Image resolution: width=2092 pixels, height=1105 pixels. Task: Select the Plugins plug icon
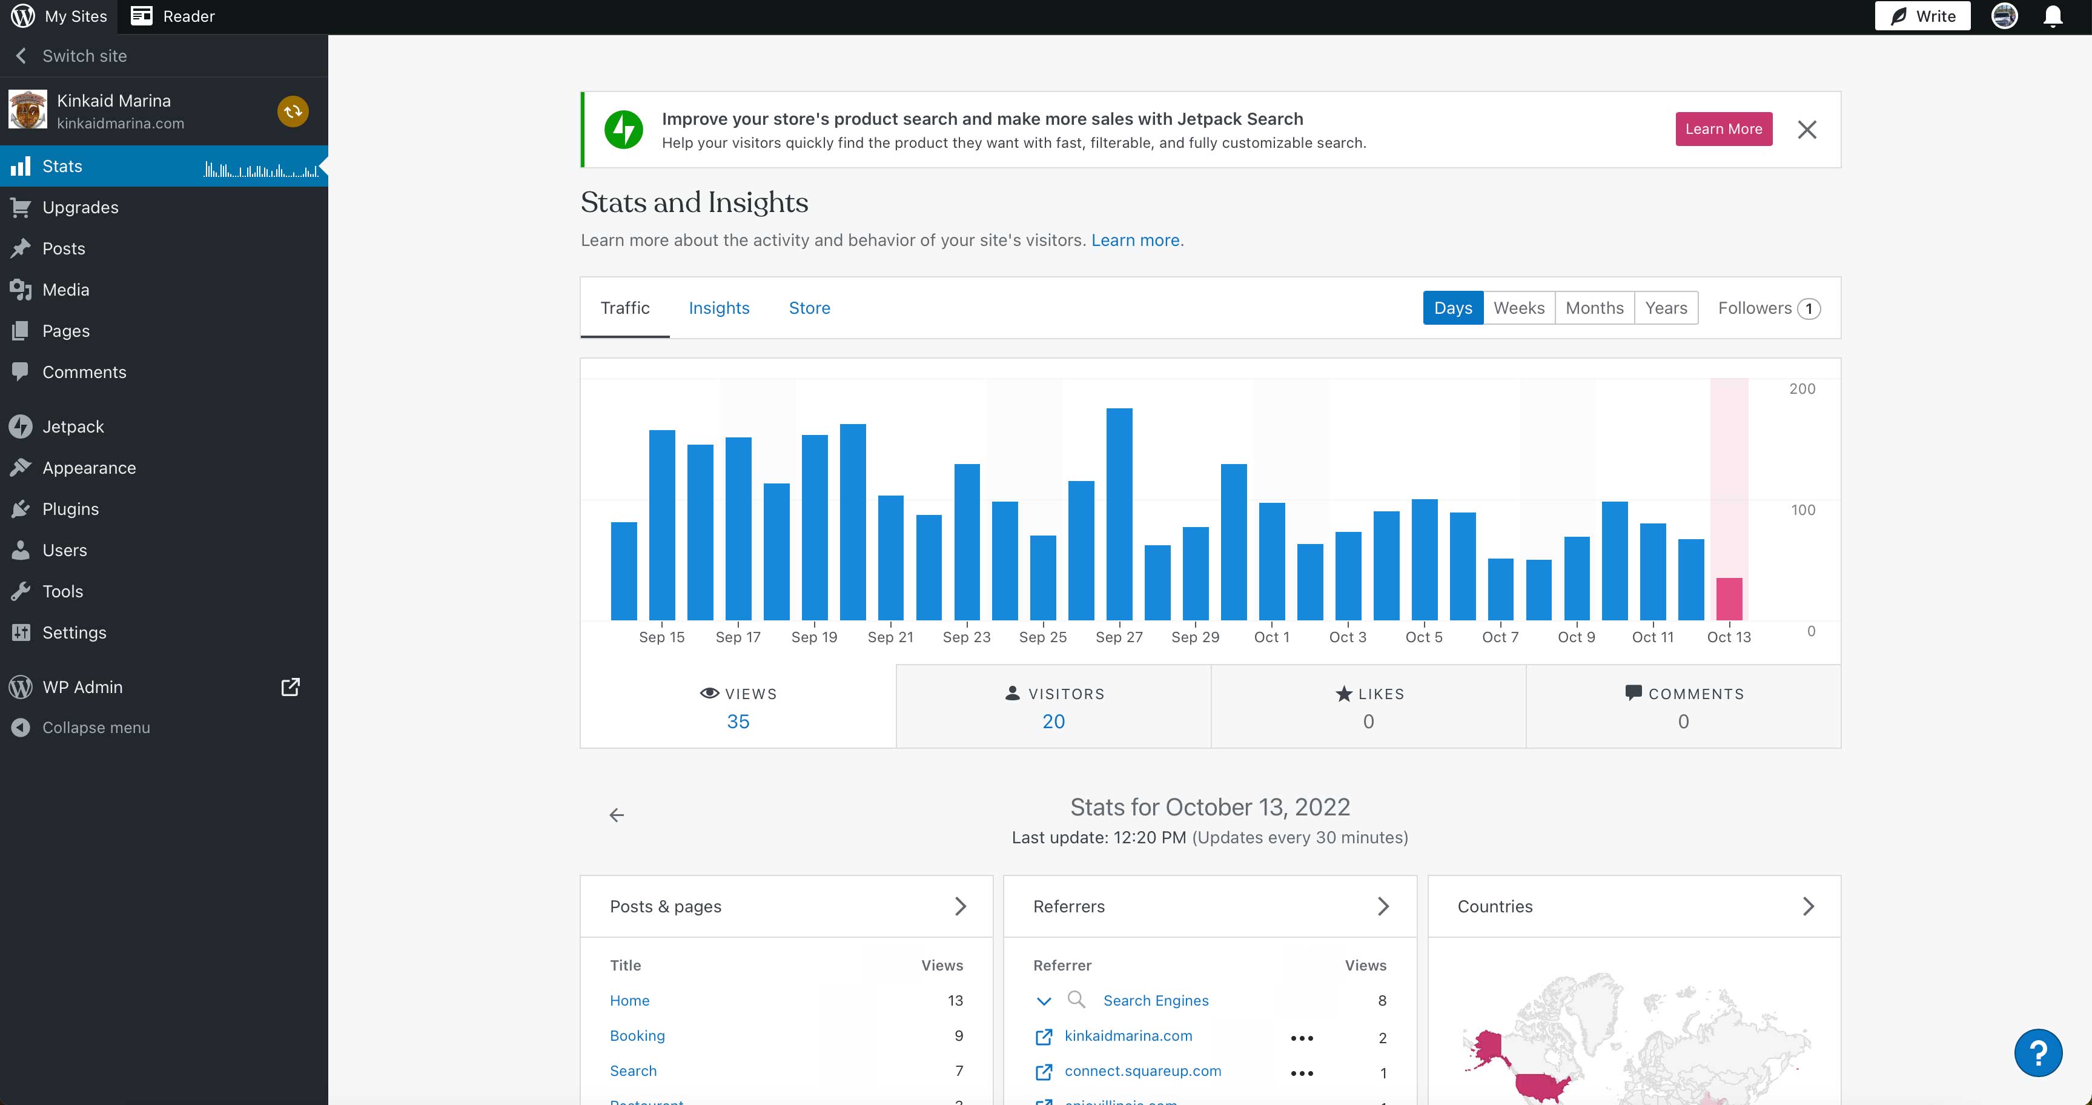[x=22, y=509]
